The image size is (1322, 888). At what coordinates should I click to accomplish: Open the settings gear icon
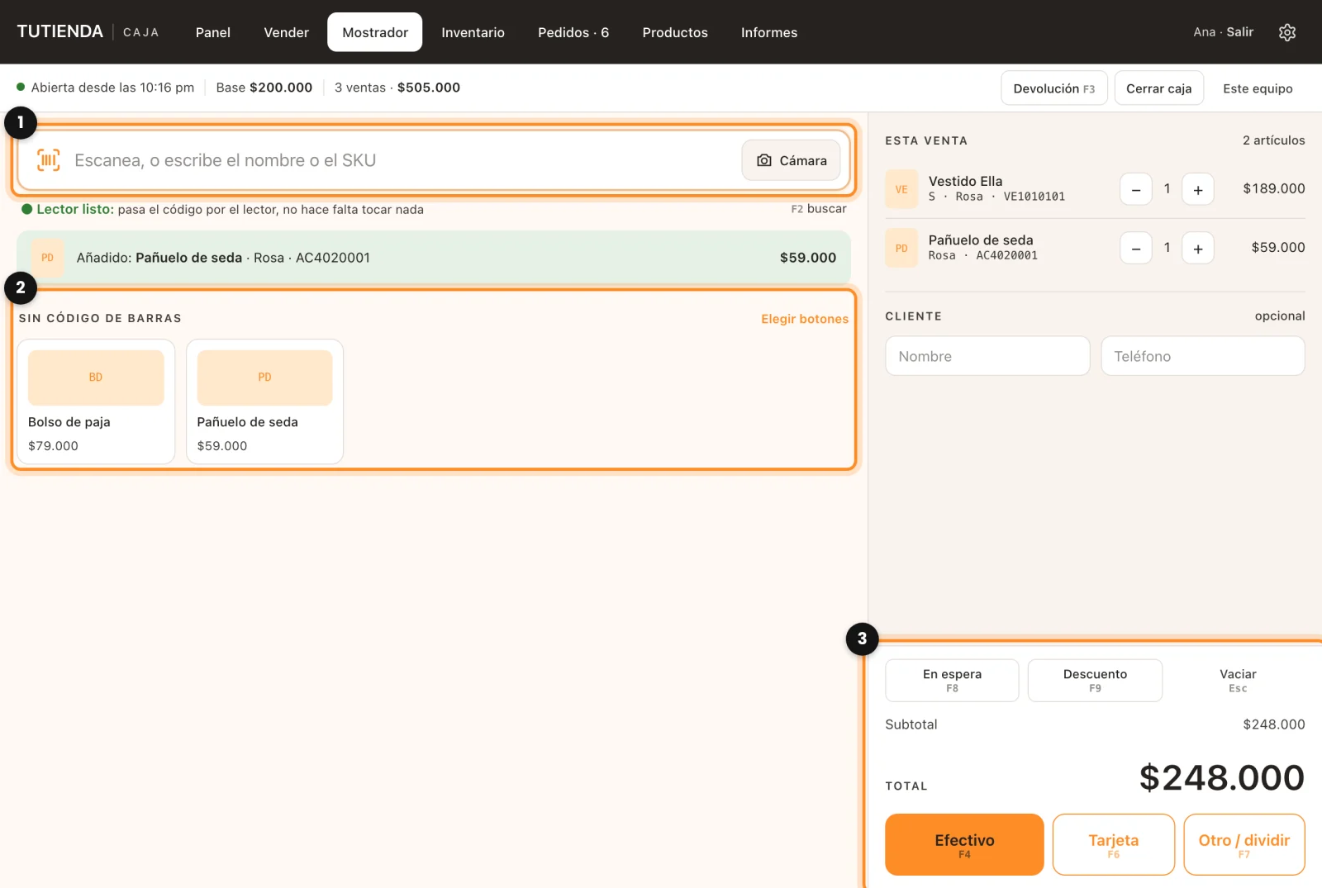(x=1286, y=32)
